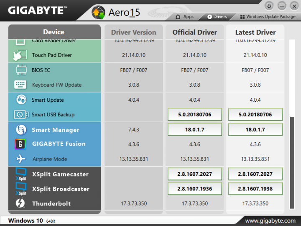Click the Smart Update logo beside Aero15
This screenshot has width=301, height=226.
[98, 13]
